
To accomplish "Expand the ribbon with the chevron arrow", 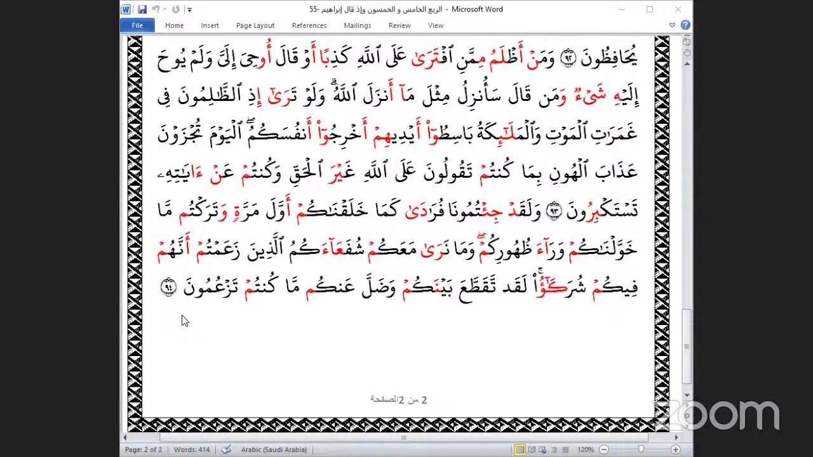I will 672,25.
